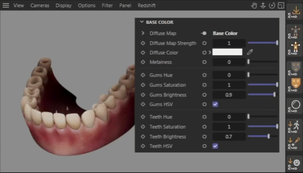Click the white Diffuse Color swatch

pyautogui.click(x=227, y=52)
